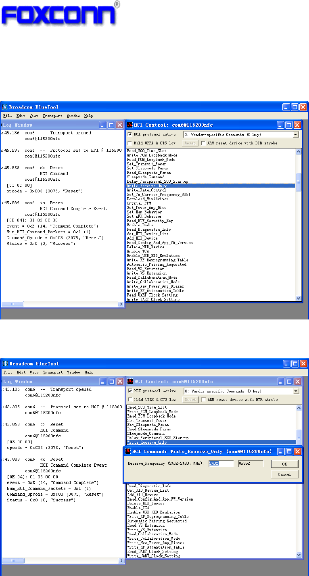Select Download_Minidriver in the command list

coord(147,199)
